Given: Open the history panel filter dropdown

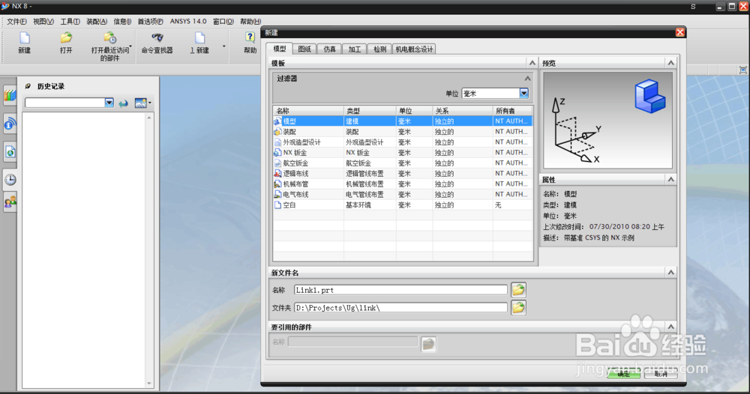Looking at the screenshot, I should pos(109,103).
